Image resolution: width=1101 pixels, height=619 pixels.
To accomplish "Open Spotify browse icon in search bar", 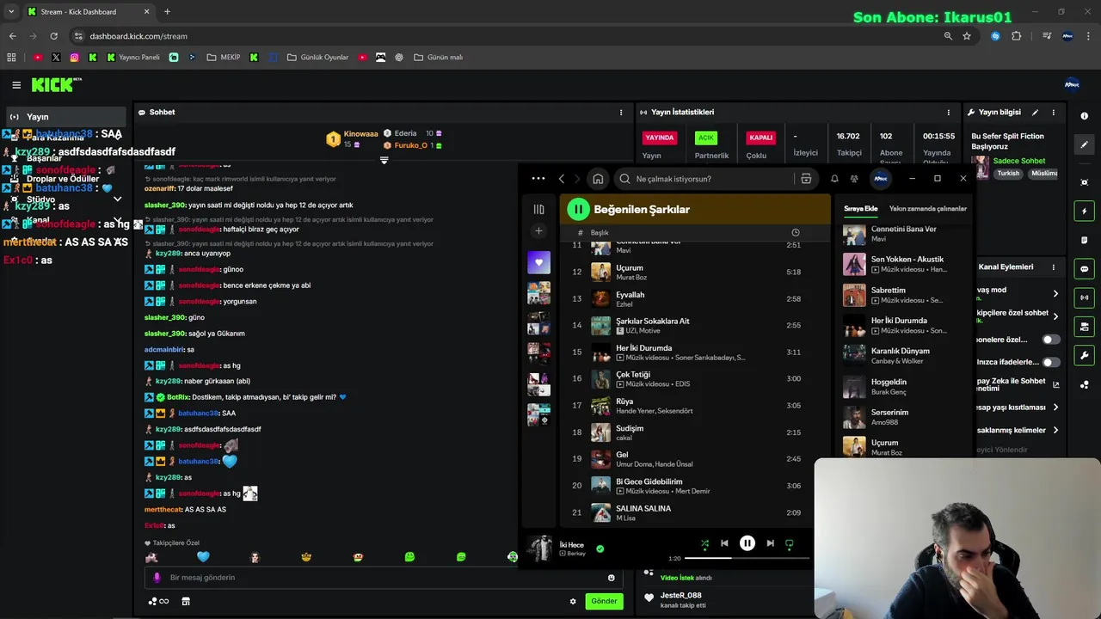I will point(806,179).
